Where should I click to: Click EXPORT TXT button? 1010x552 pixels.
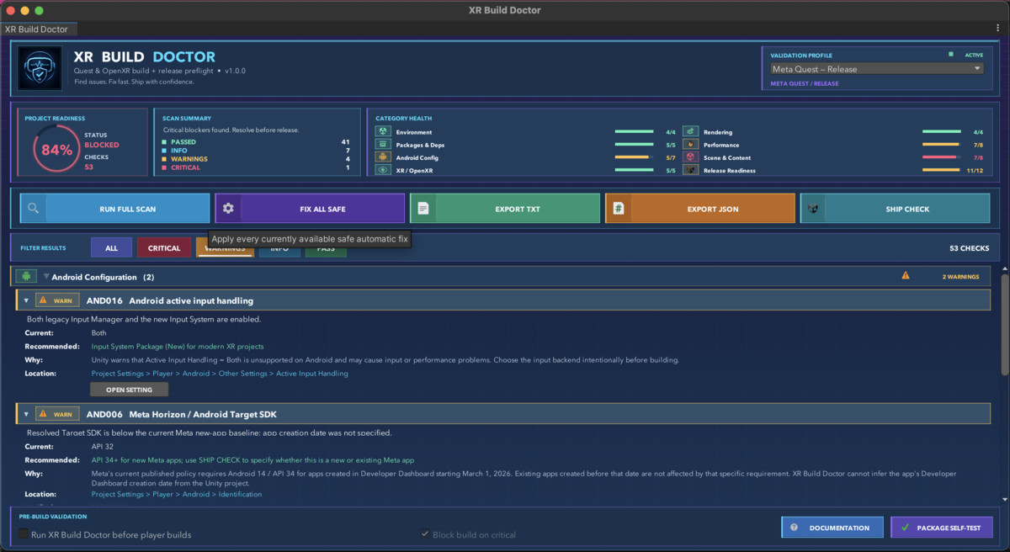click(x=505, y=209)
